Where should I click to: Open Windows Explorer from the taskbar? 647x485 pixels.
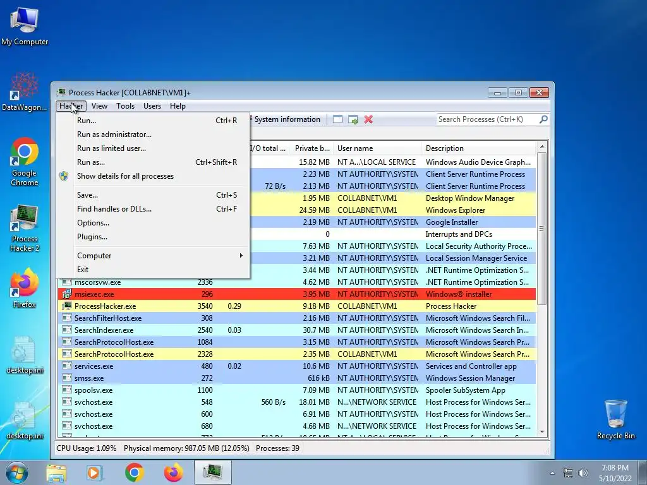point(56,472)
